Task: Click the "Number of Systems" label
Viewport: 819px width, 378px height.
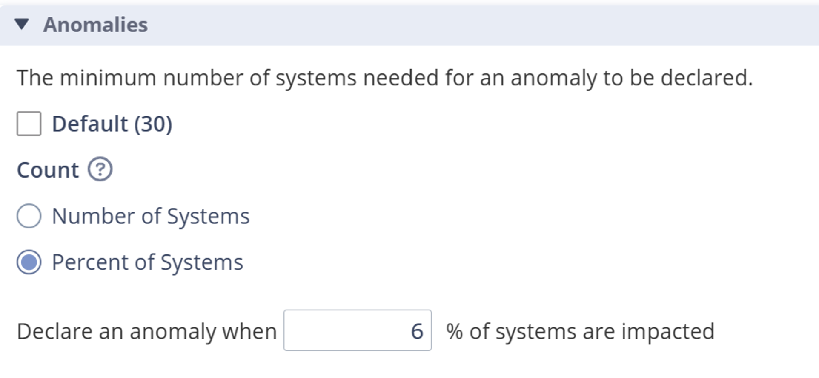Action: [x=151, y=216]
